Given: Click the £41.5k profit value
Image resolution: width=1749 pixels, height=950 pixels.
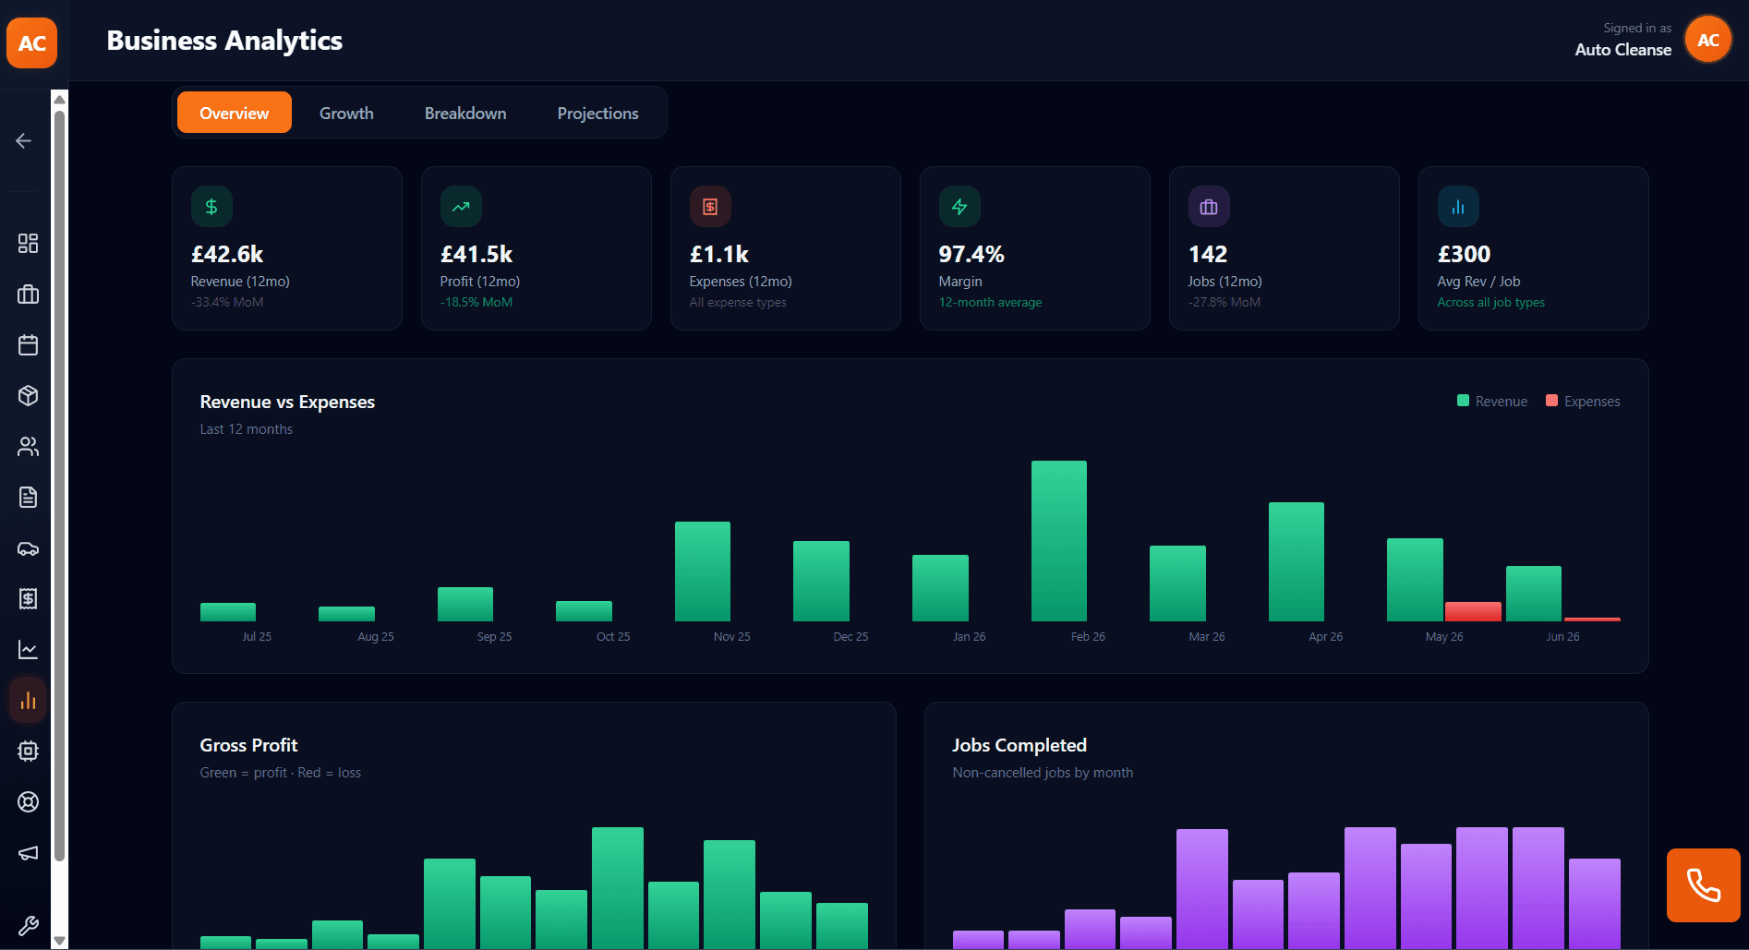Looking at the screenshot, I should (476, 254).
